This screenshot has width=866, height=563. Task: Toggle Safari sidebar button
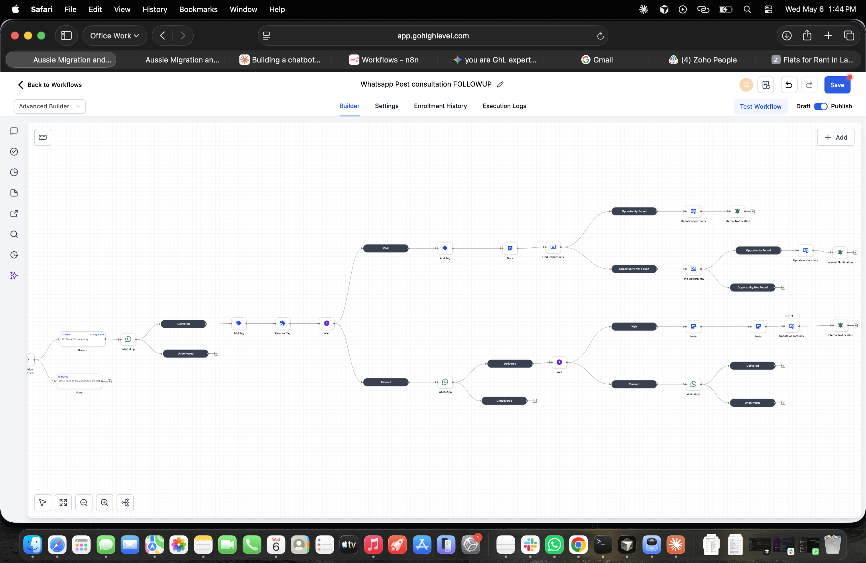(x=66, y=36)
